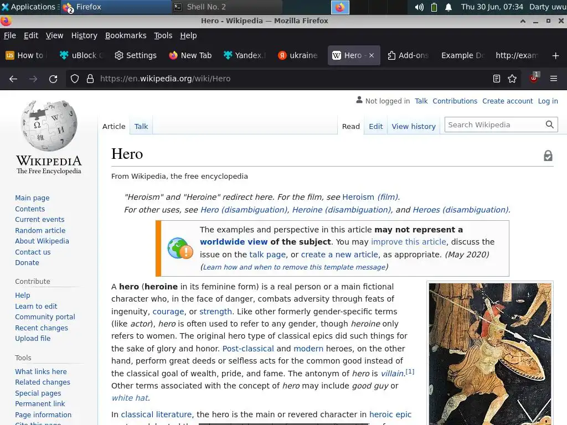The width and height of the screenshot is (567, 425).
Task: Open the villain link
Action: [392, 374]
